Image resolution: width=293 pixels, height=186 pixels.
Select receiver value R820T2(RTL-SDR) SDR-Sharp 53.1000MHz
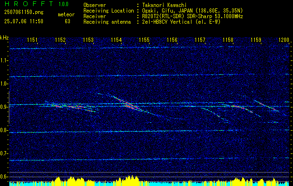click(192, 16)
